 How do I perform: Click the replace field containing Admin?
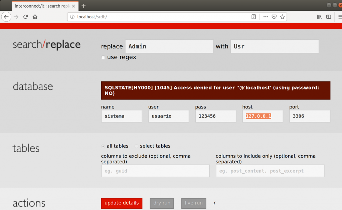[169, 46]
